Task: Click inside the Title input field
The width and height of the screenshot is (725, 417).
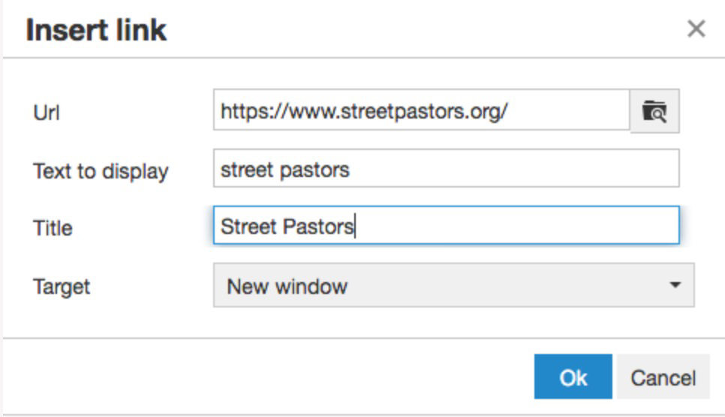Action: tap(447, 225)
